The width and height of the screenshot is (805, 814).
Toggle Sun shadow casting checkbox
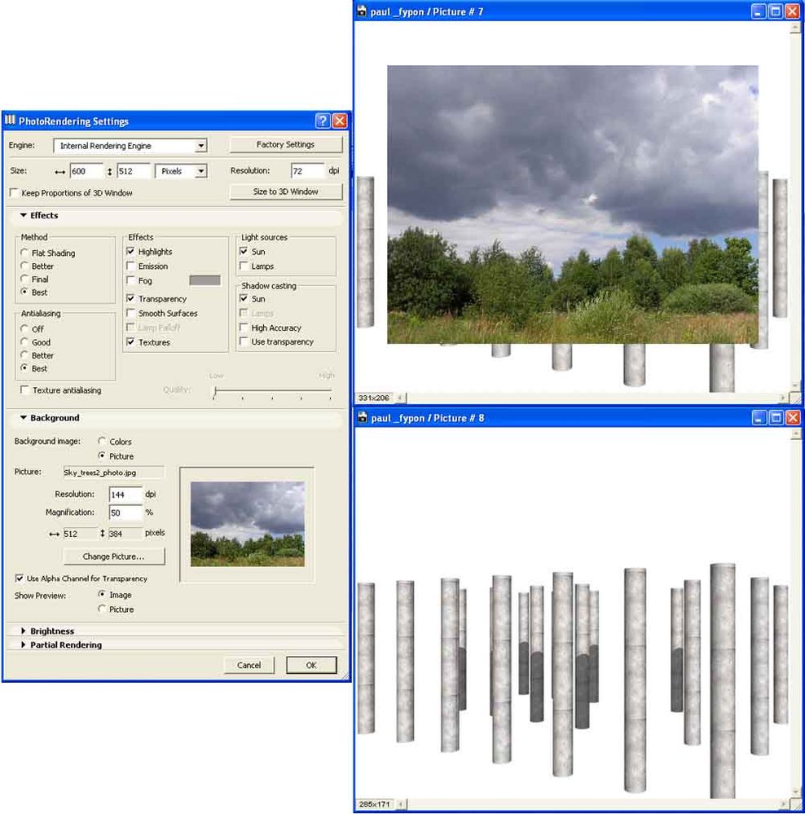click(244, 298)
